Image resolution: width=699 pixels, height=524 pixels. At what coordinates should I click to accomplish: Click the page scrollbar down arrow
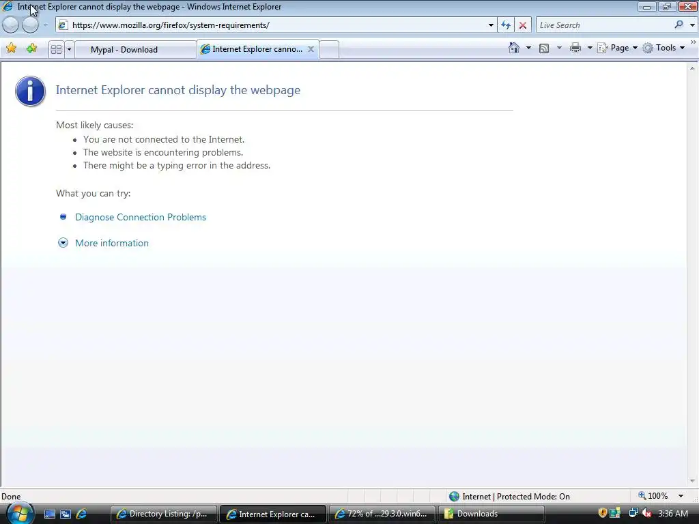[692, 481]
